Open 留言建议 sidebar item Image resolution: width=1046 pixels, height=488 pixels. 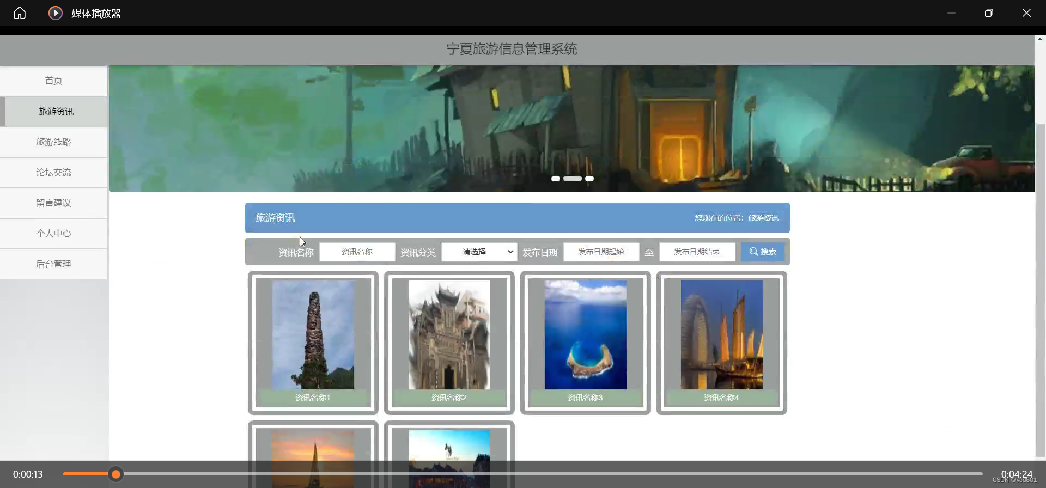pyautogui.click(x=53, y=203)
